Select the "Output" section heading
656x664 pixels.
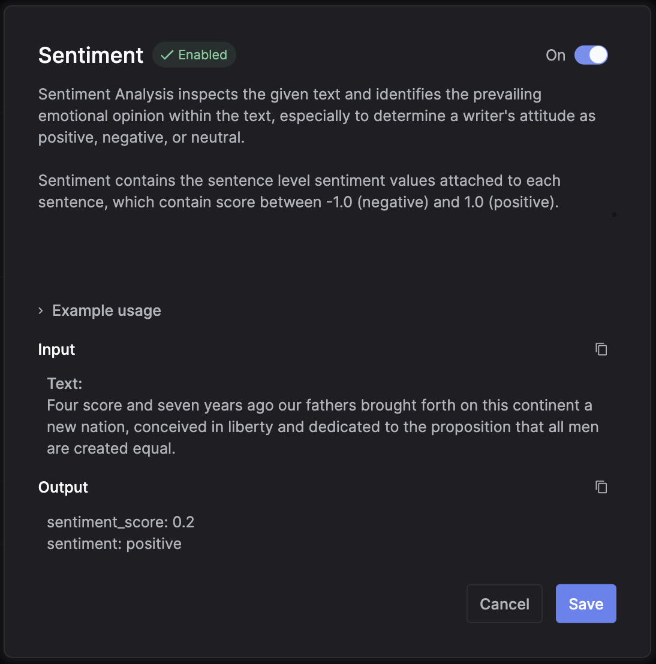click(x=63, y=487)
